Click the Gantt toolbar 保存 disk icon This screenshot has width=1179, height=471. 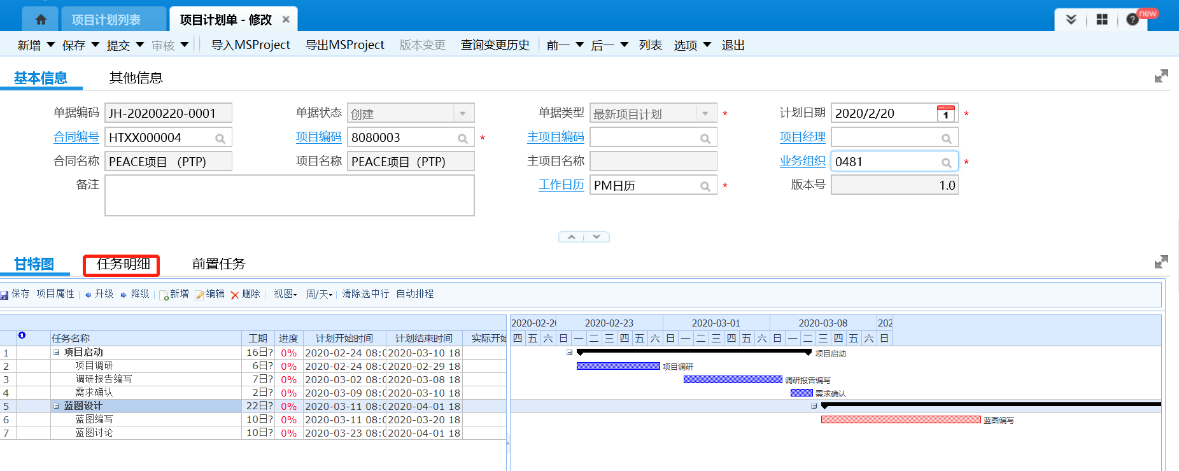(4, 295)
